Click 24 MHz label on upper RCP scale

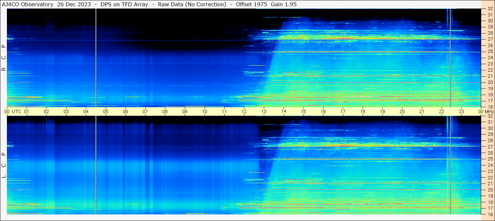coord(490,58)
